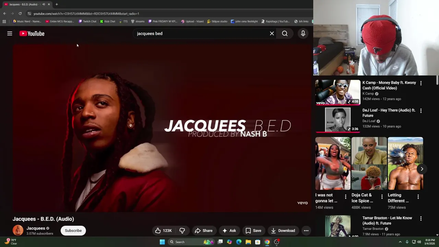Image resolution: width=439 pixels, height=247 pixels.
Task: Show hidden system tray icons chevron
Action: pyautogui.click(x=400, y=242)
